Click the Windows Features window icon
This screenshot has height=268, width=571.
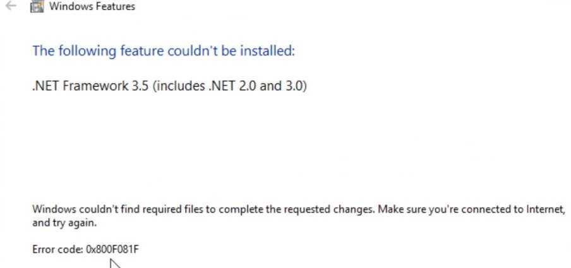click(x=38, y=8)
